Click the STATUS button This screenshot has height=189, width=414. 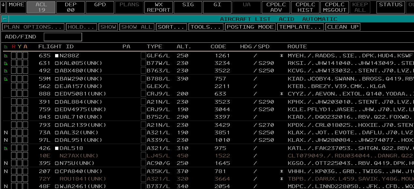coord(391,7)
